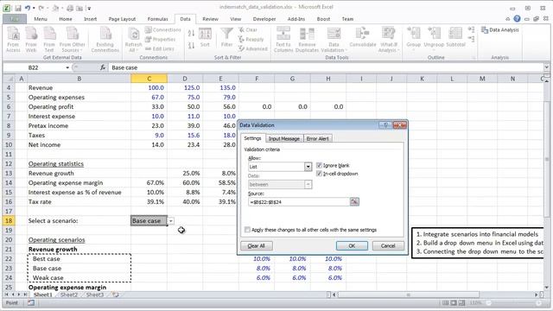The image size is (553, 311).
Task: Switch to the Error Alert tab
Action: pyautogui.click(x=317, y=138)
